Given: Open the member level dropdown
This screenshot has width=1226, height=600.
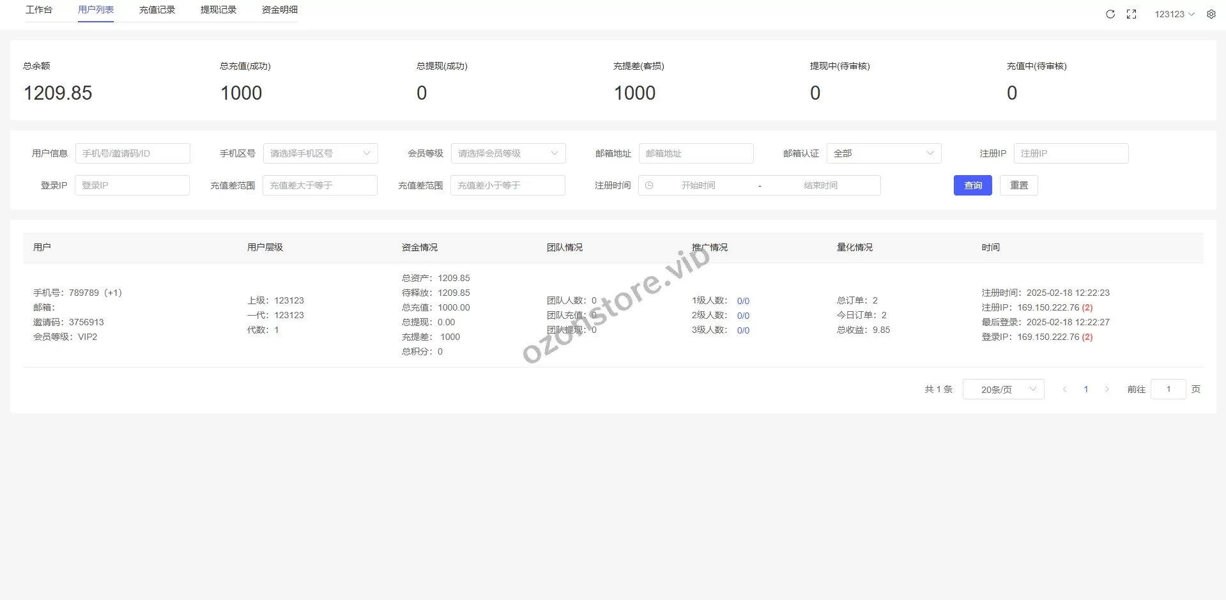Looking at the screenshot, I should pyautogui.click(x=508, y=153).
